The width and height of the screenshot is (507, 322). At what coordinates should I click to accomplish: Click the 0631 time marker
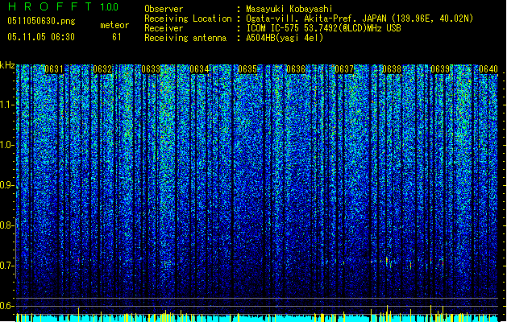tap(54, 69)
